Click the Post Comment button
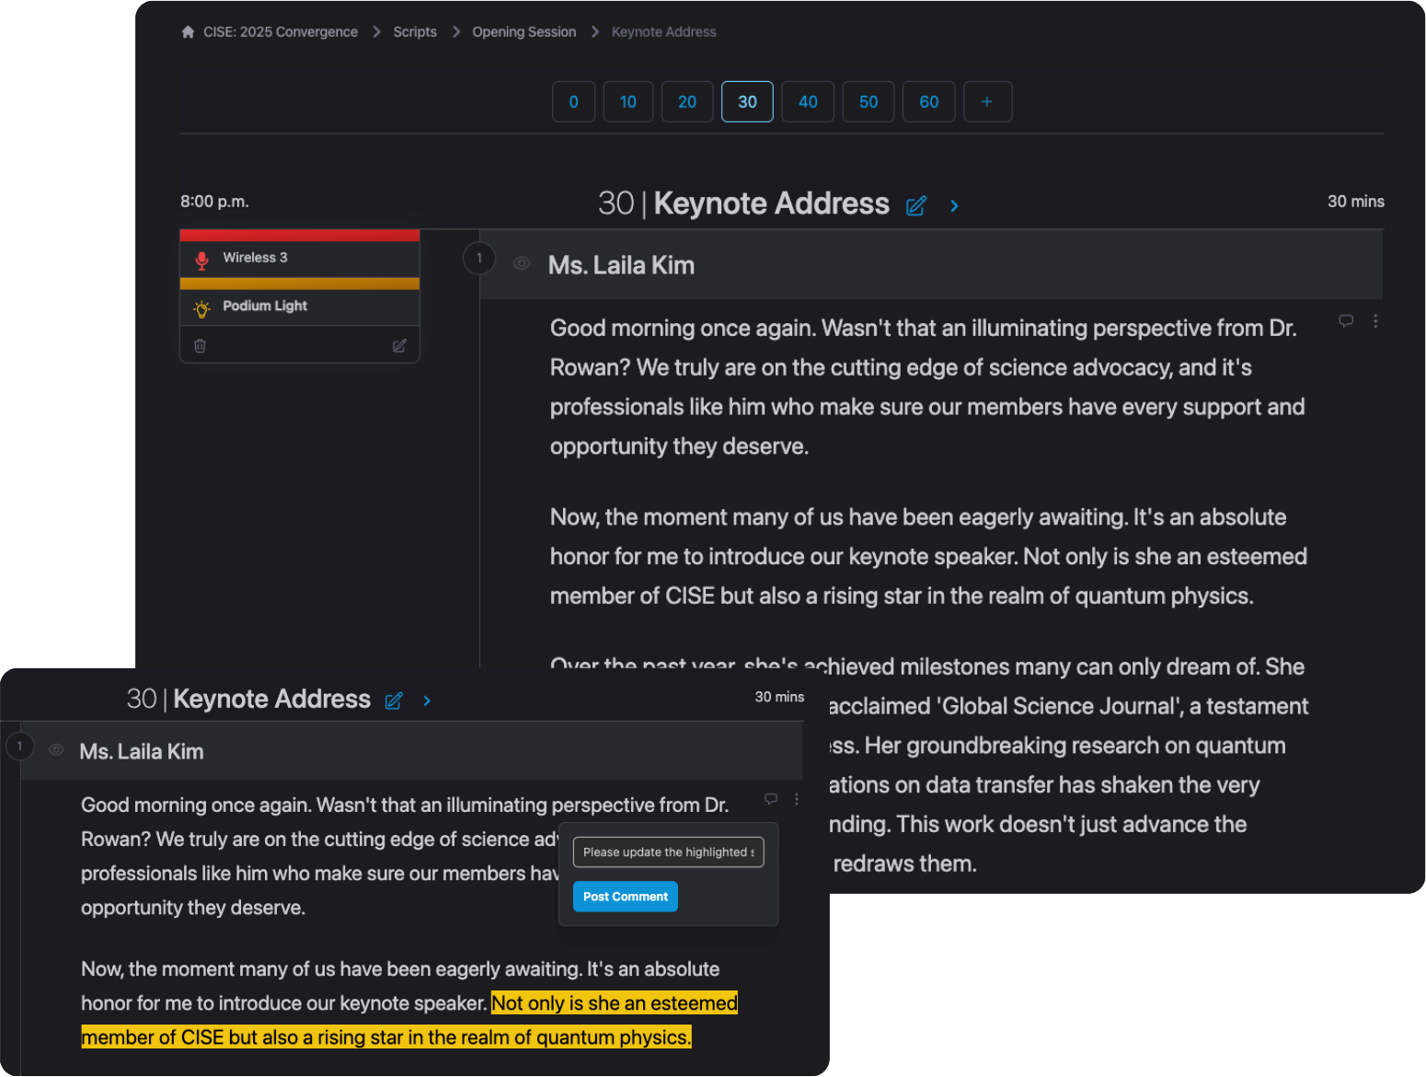Viewport: 1426px width, 1077px height. click(626, 897)
